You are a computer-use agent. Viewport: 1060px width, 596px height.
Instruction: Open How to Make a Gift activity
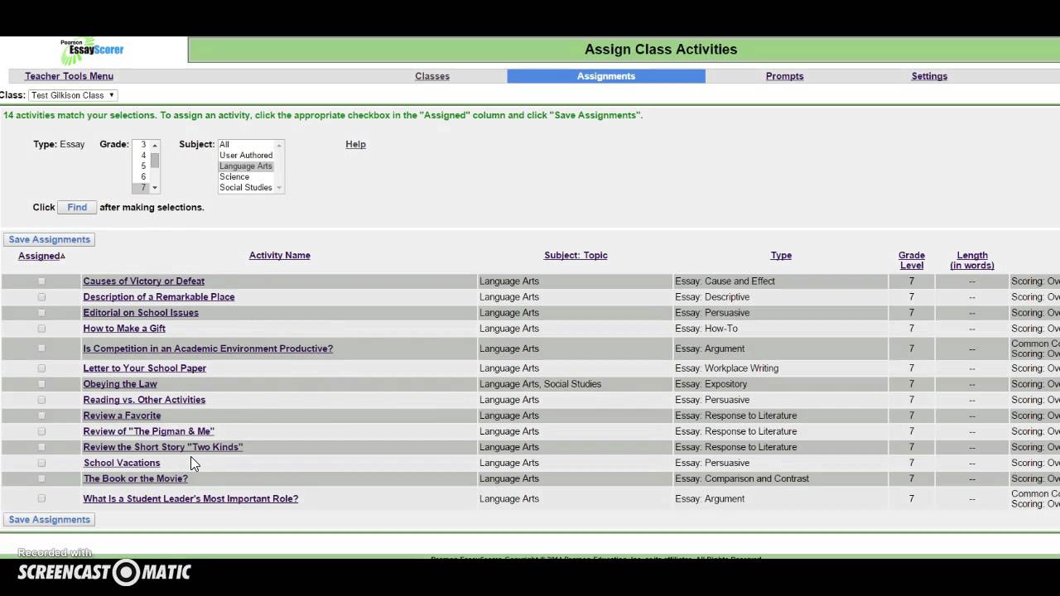[124, 329]
